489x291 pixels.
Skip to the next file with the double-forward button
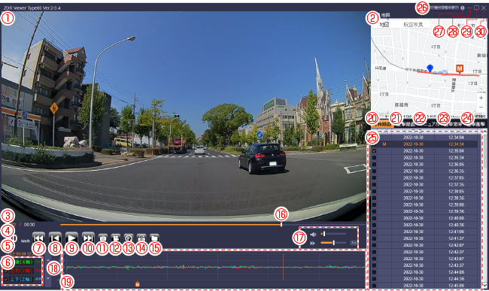88,238
